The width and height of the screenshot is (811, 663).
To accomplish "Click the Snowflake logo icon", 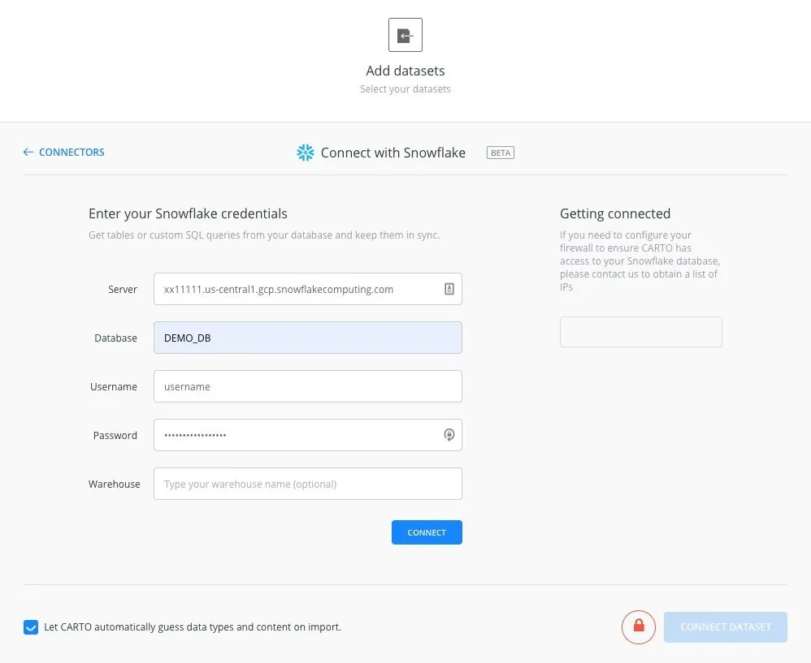I will tap(305, 153).
